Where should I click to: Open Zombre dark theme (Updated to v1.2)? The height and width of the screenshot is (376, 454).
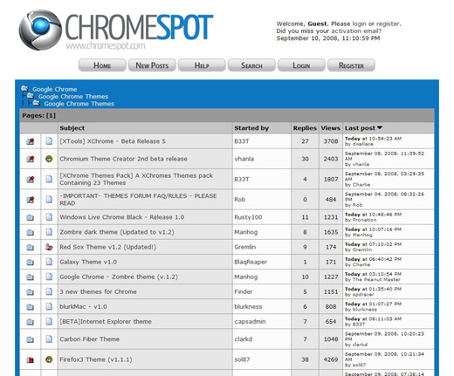117,232
